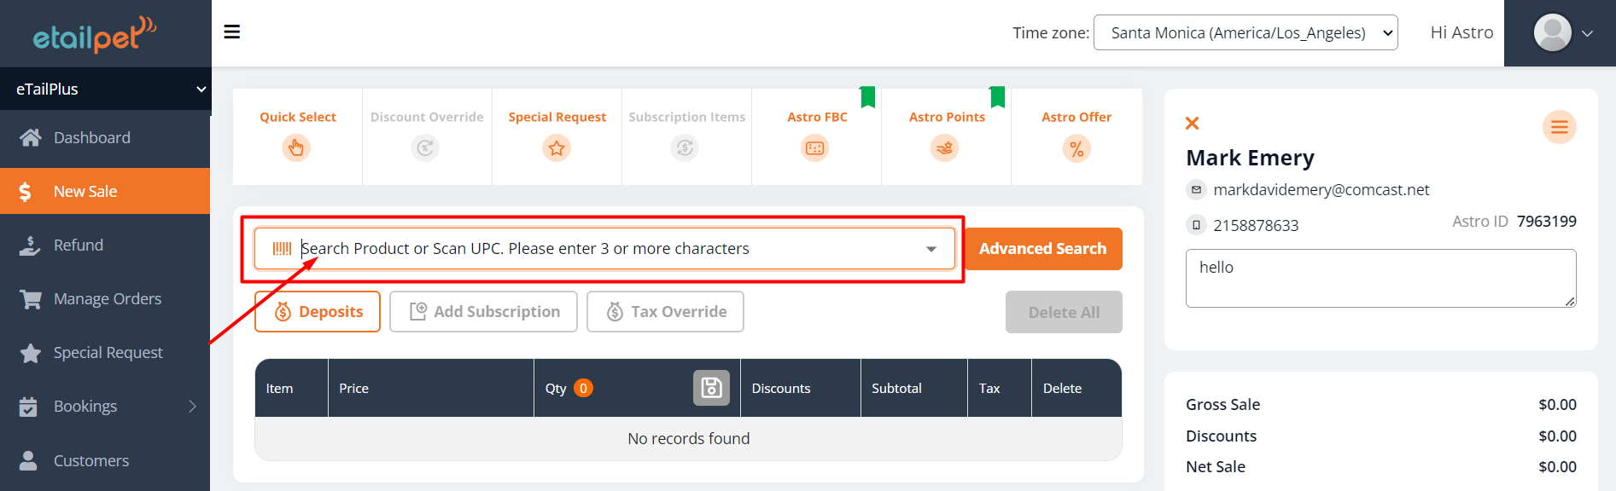1616x491 pixels.
Task: Expand the Bookings submenu
Action: [105, 407]
